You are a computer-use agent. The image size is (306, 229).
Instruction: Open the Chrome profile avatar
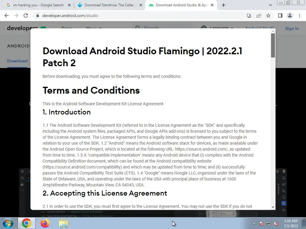click(290, 16)
